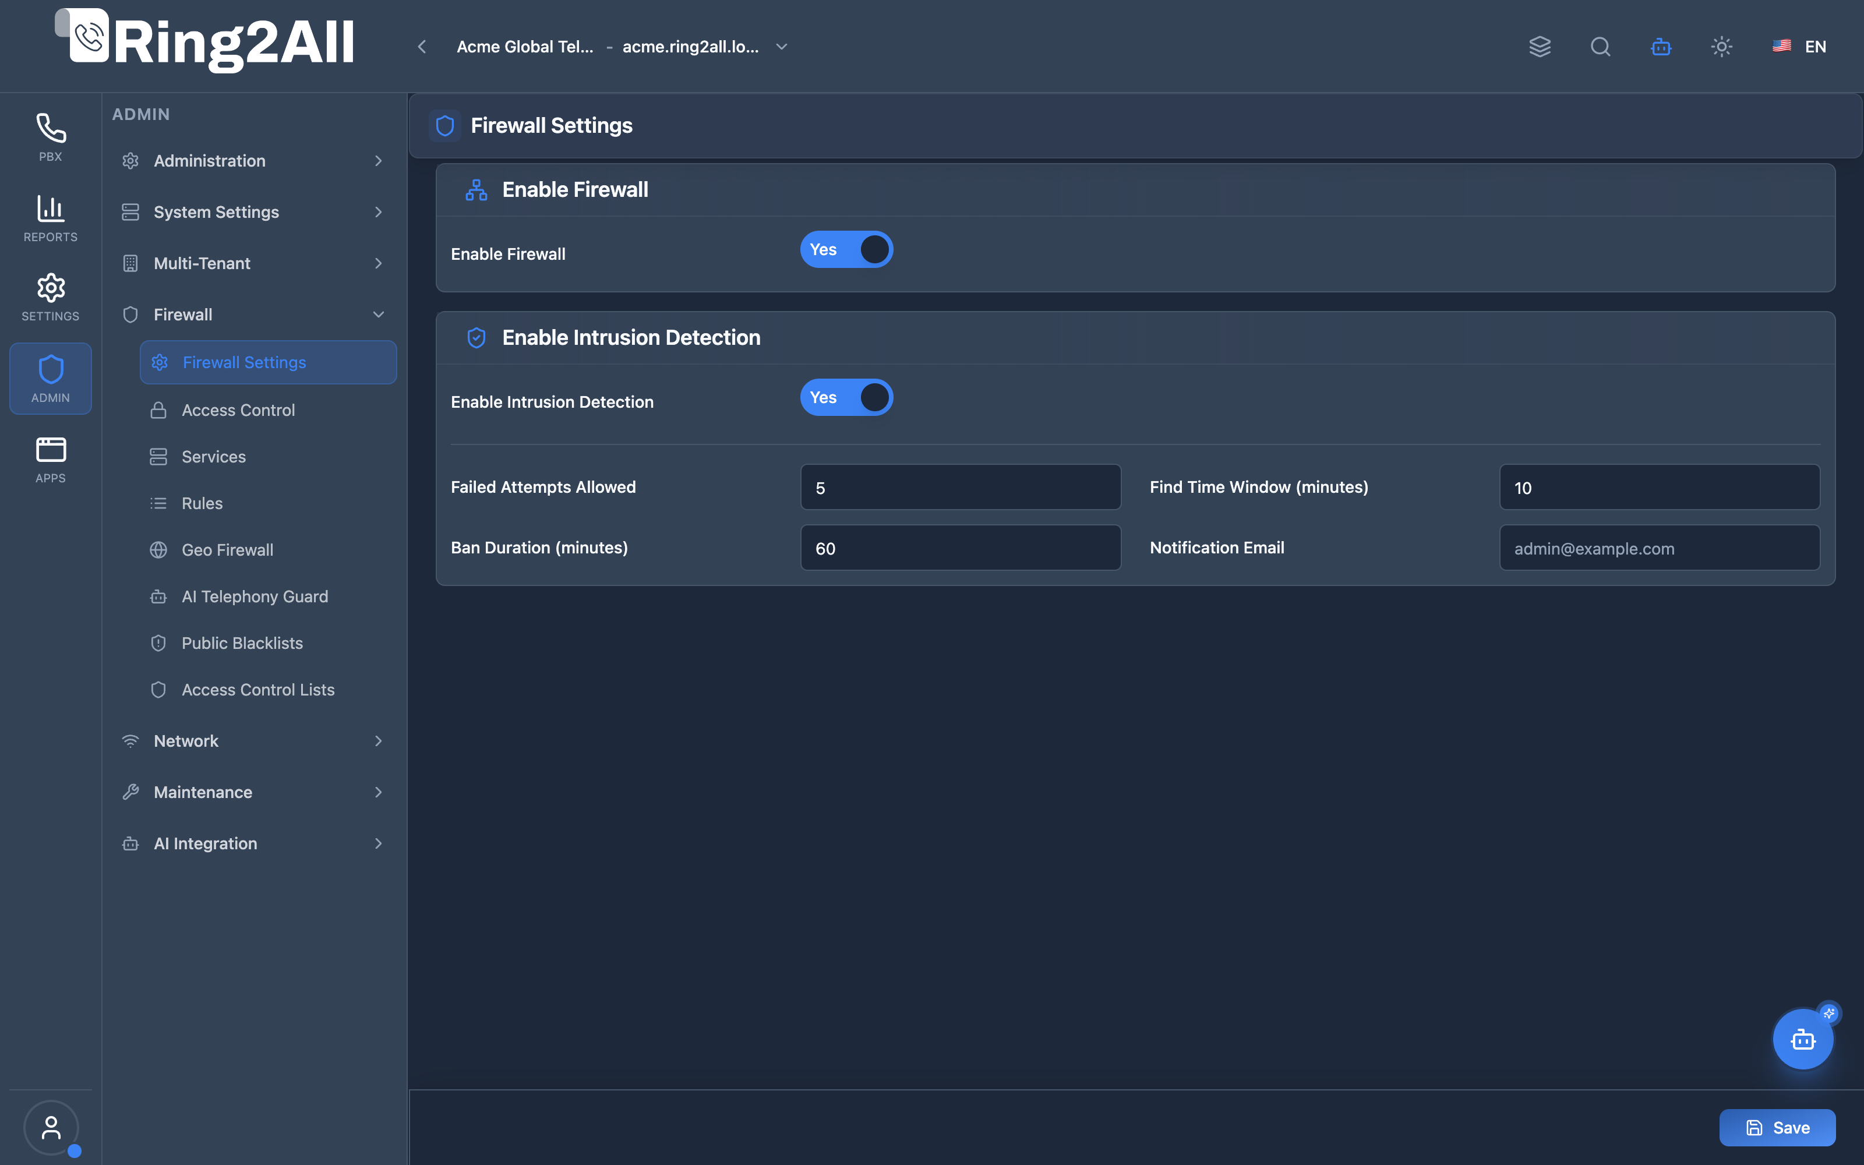Click the Find Time Window field
Screen dimensions: 1864x1165
pyautogui.click(x=1660, y=487)
